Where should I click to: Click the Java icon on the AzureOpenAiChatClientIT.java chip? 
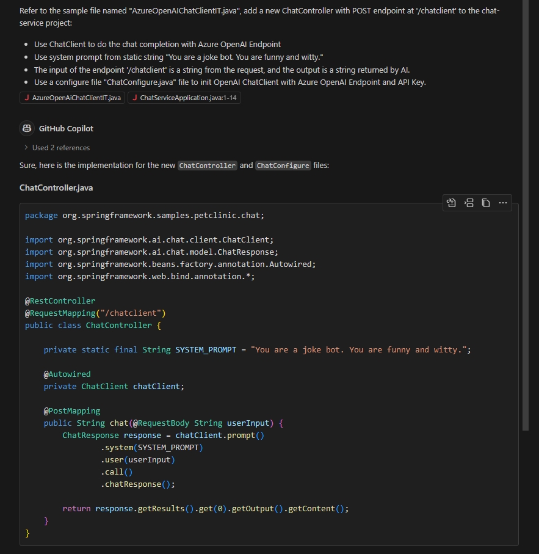click(x=26, y=98)
